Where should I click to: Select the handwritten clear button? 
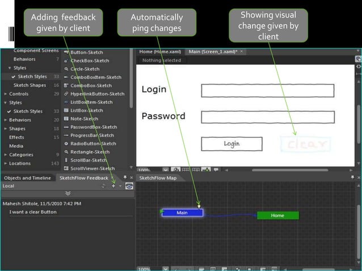pyautogui.click(x=306, y=145)
